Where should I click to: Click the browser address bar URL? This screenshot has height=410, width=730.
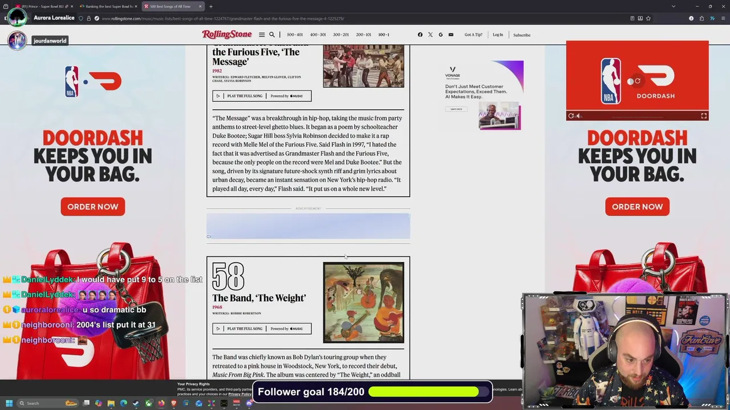222,18
